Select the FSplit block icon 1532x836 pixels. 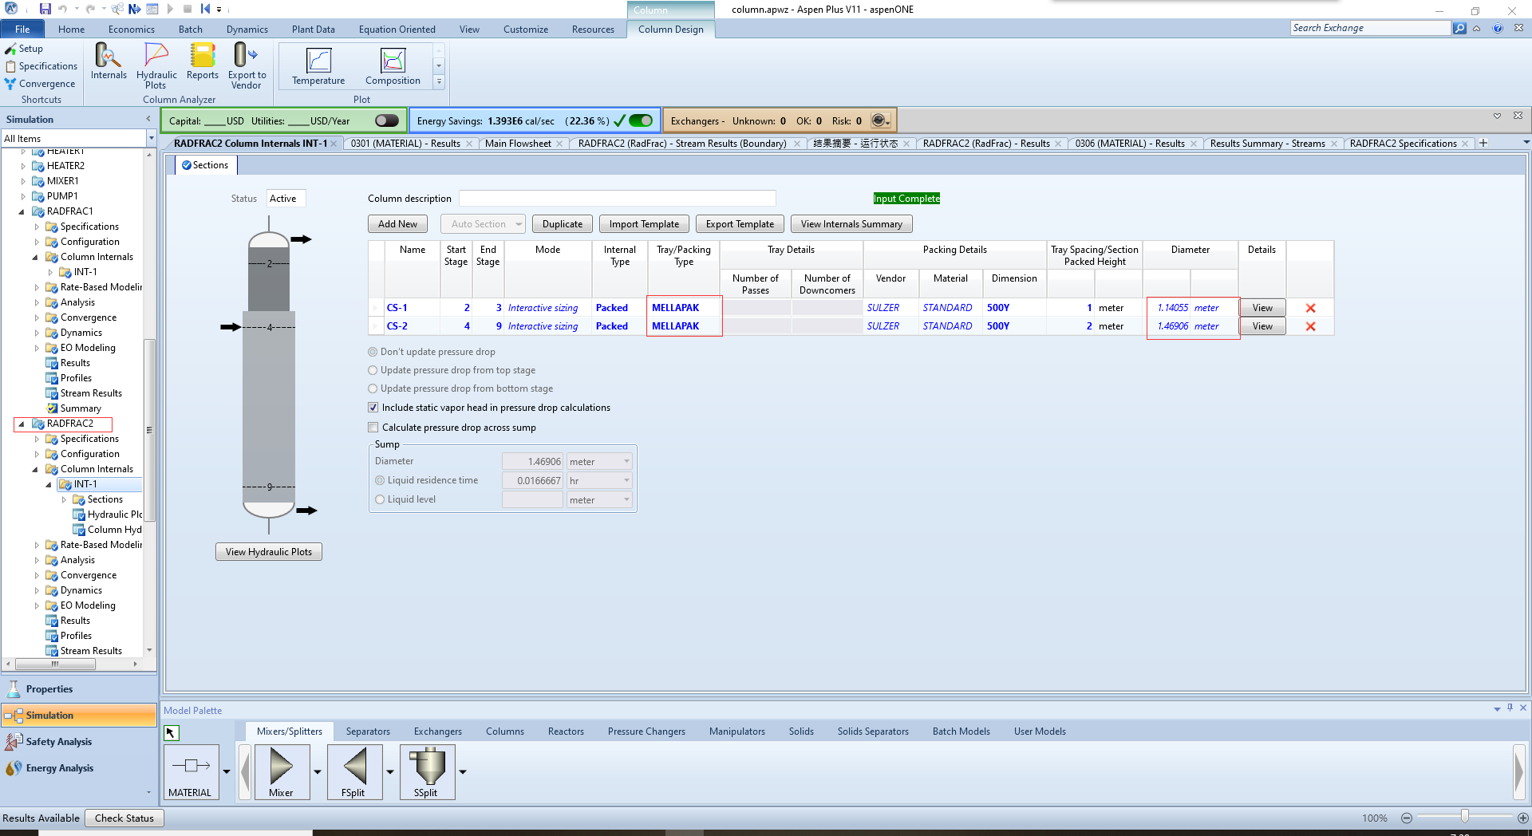(x=353, y=771)
